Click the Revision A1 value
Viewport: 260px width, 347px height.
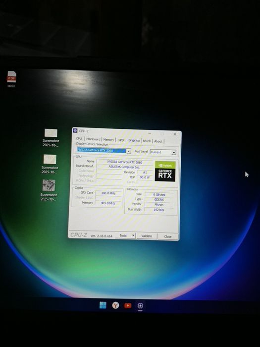tap(145, 172)
